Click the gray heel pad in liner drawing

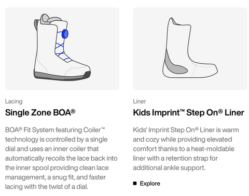pyautogui.click(x=175, y=63)
